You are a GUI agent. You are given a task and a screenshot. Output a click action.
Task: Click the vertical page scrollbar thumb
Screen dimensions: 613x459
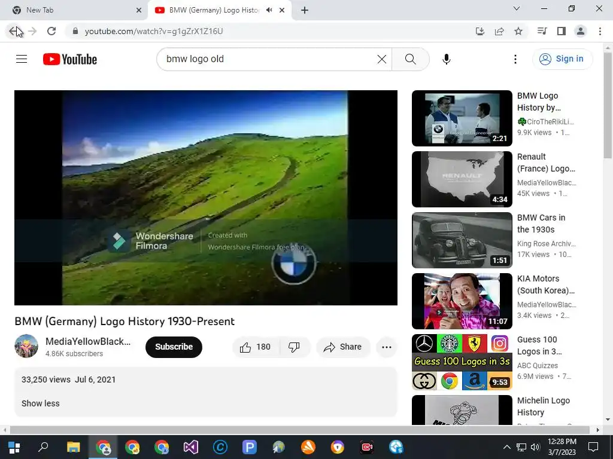tap(608, 105)
